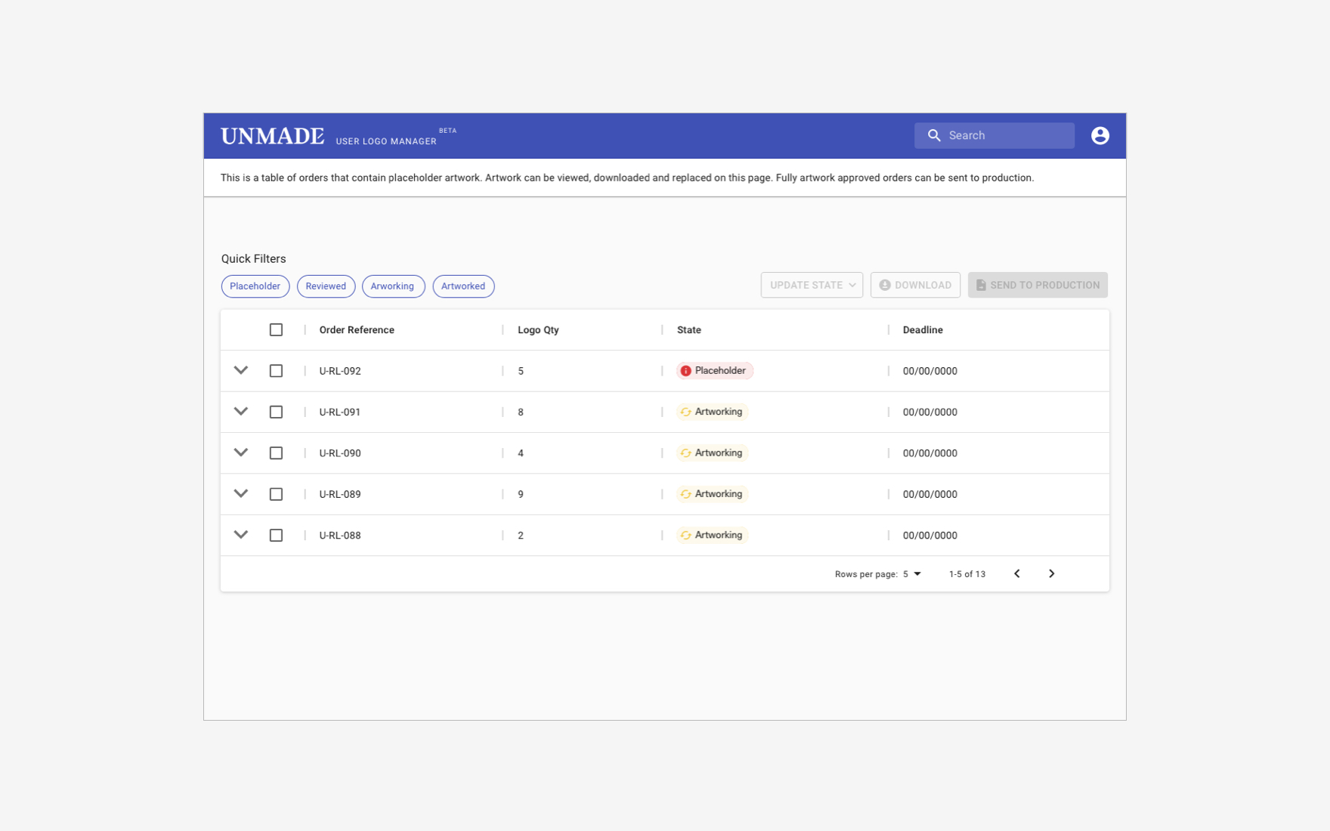Go to previous page arrow

tap(1016, 573)
